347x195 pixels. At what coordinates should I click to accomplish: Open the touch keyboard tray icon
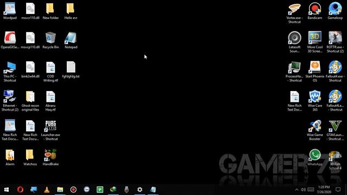[x=311, y=190]
